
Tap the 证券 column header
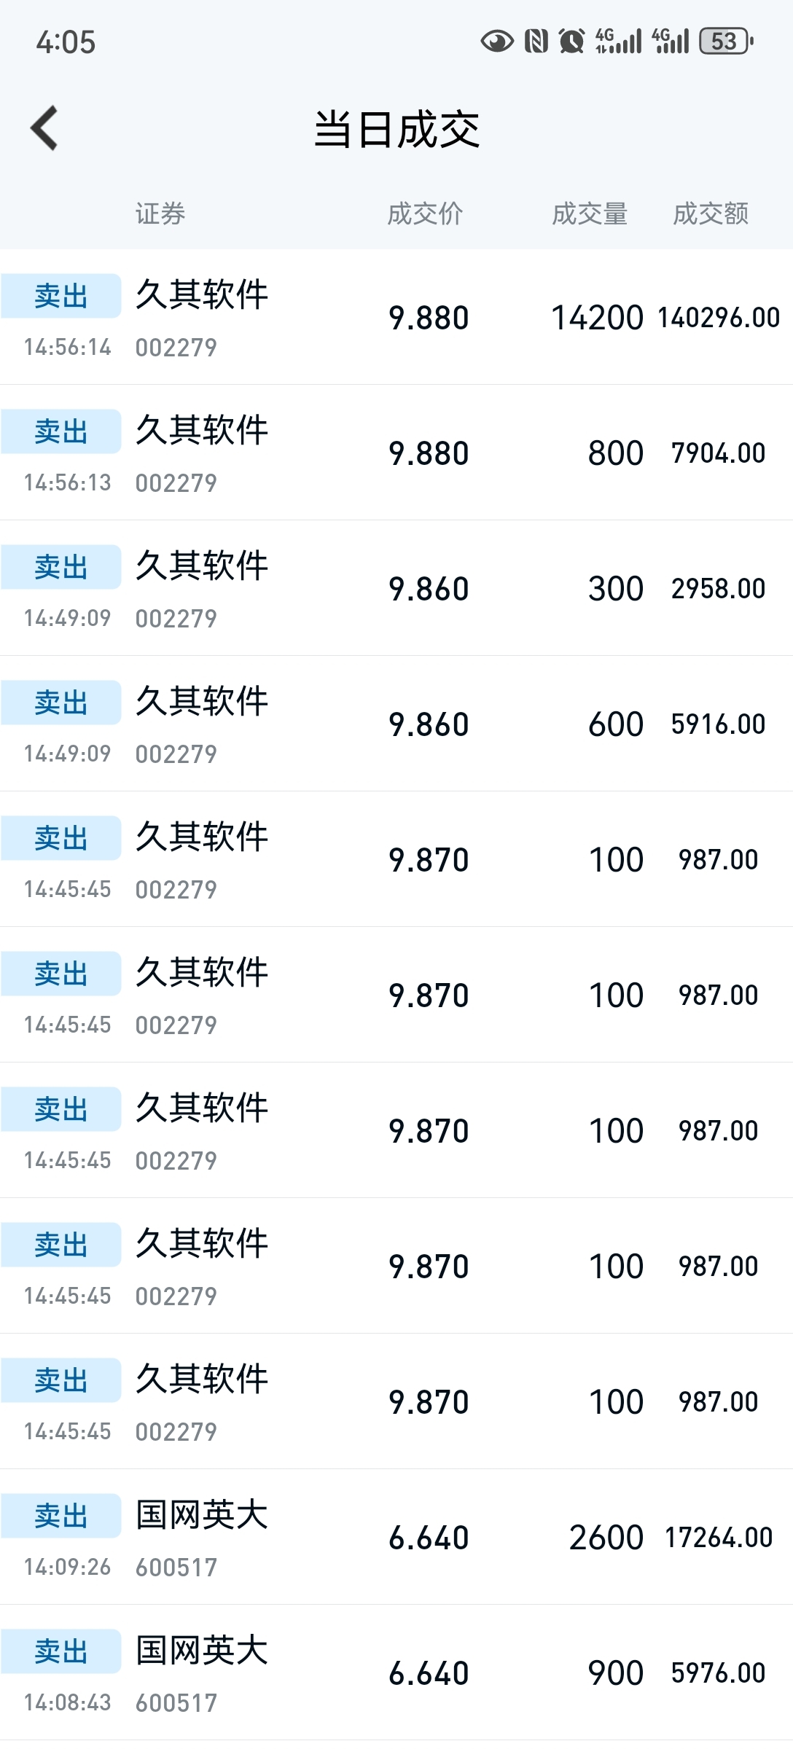(x=160, y=214)
